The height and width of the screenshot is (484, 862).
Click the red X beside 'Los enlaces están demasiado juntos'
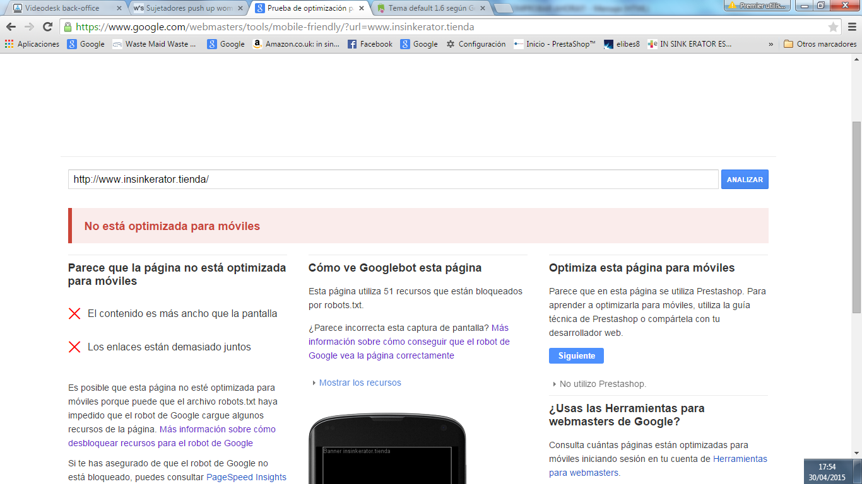(74, 347)
